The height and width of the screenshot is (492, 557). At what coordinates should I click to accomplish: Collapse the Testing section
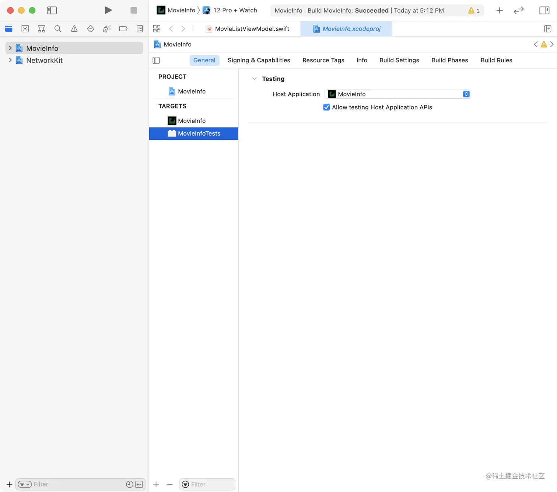pyautogui.click(x=254, y=79)
